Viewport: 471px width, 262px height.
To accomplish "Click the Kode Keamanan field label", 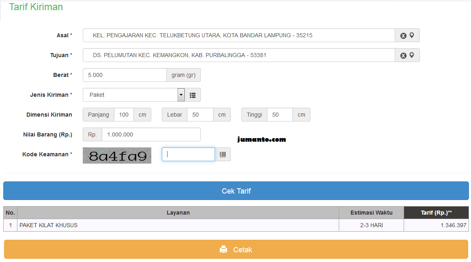I will (x=47, y=154).
